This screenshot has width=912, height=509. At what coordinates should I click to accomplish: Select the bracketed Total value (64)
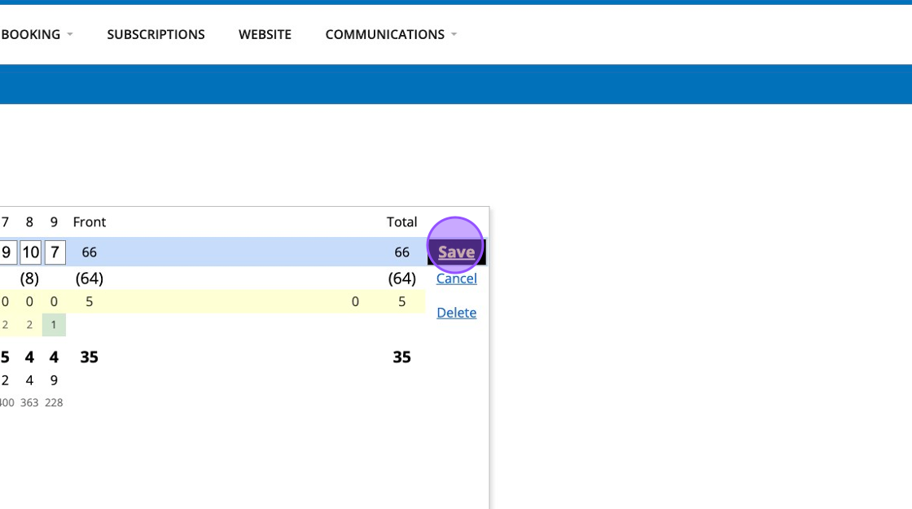click(x=402, y=279)
